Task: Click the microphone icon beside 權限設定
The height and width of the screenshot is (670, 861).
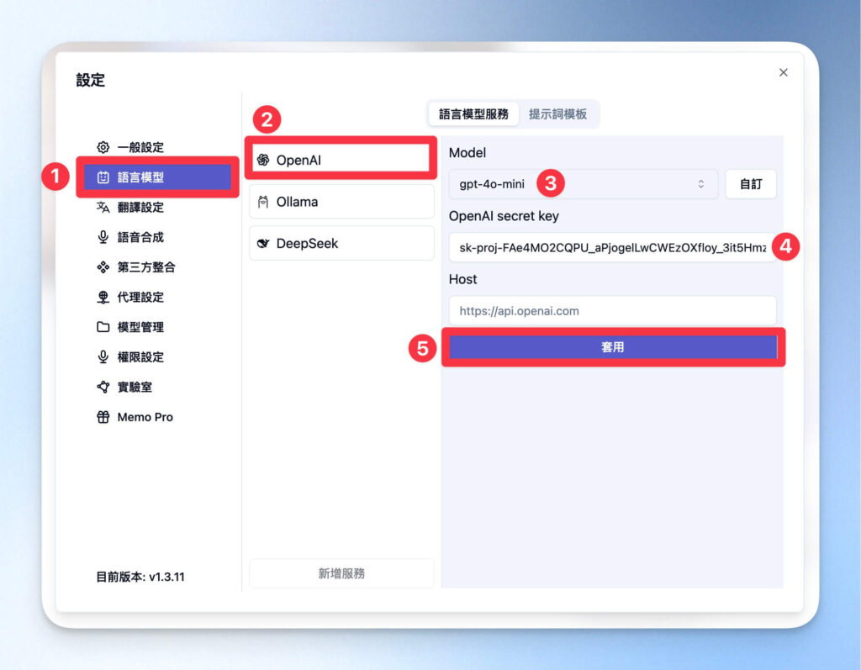Action: [103, 357]
